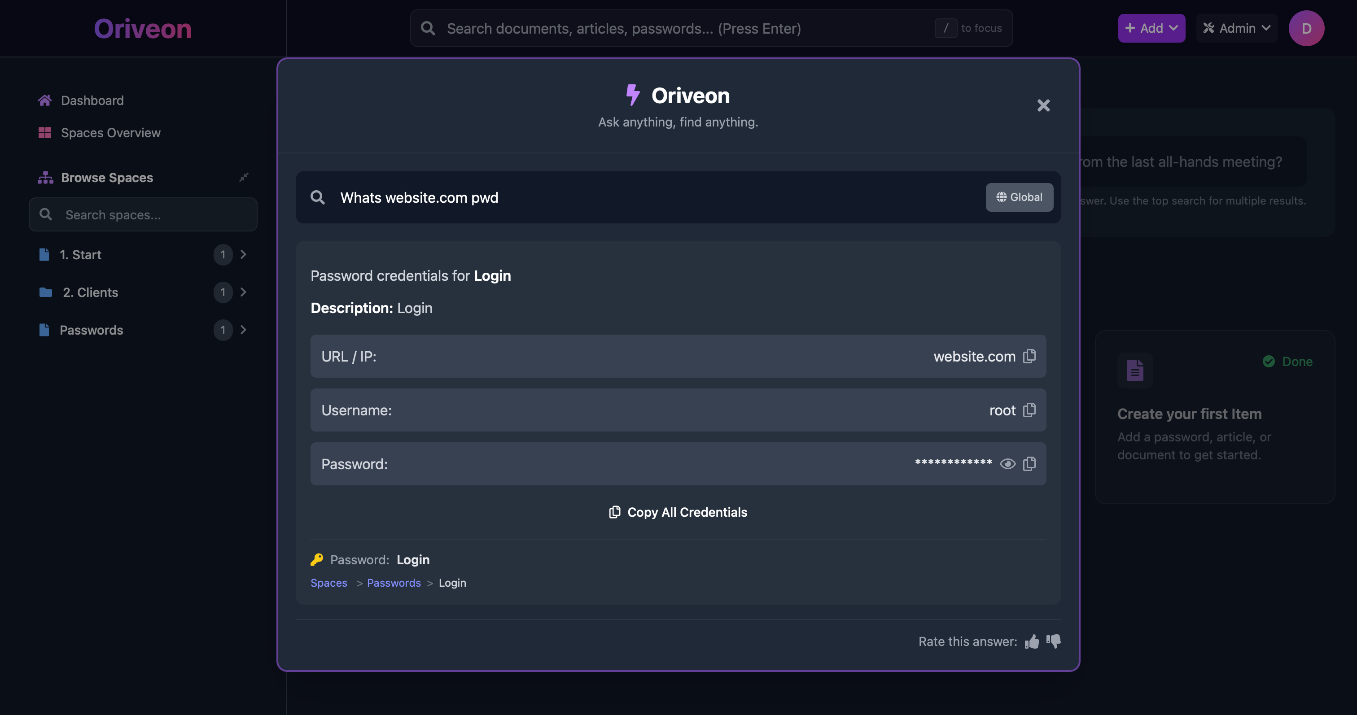Follow the Passwords breadcrumb link
Viewport: 1357px width, 715px height.
(394, 583)
